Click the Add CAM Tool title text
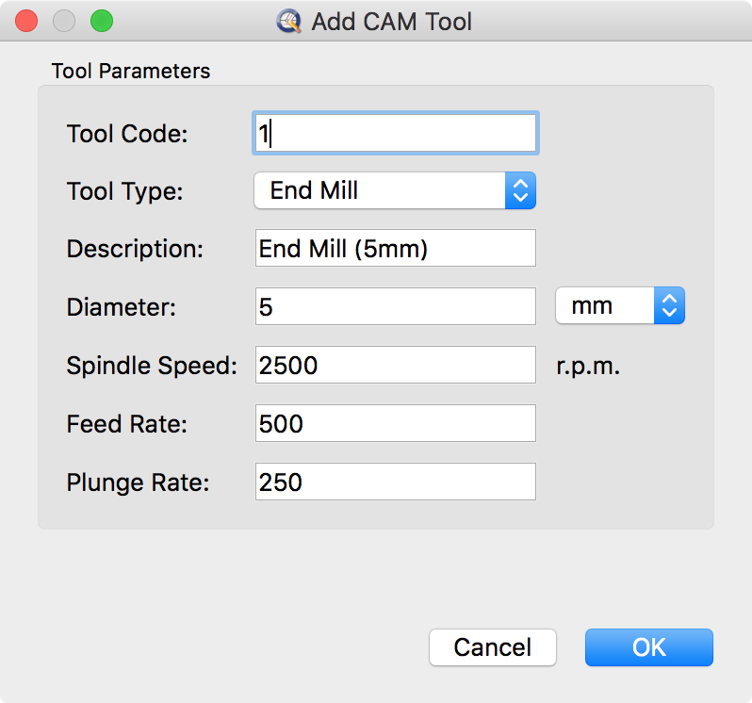The height and width of the screenshot is (703, 752). click(391, 21)
